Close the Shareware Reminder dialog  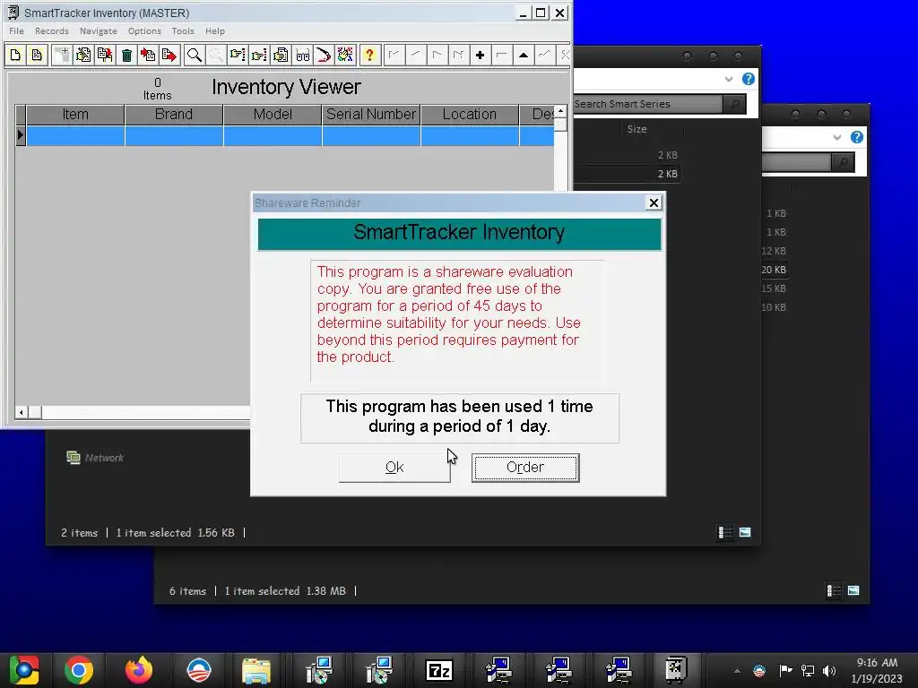click(654, 202)
